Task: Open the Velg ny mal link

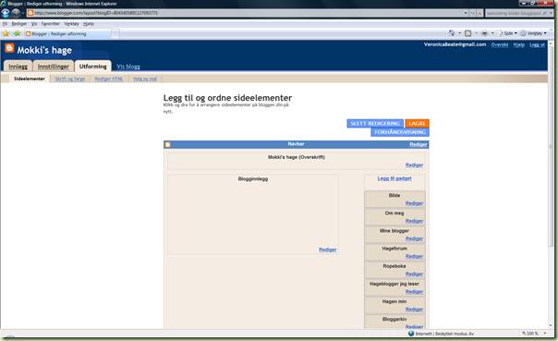Action: (145, 79)
